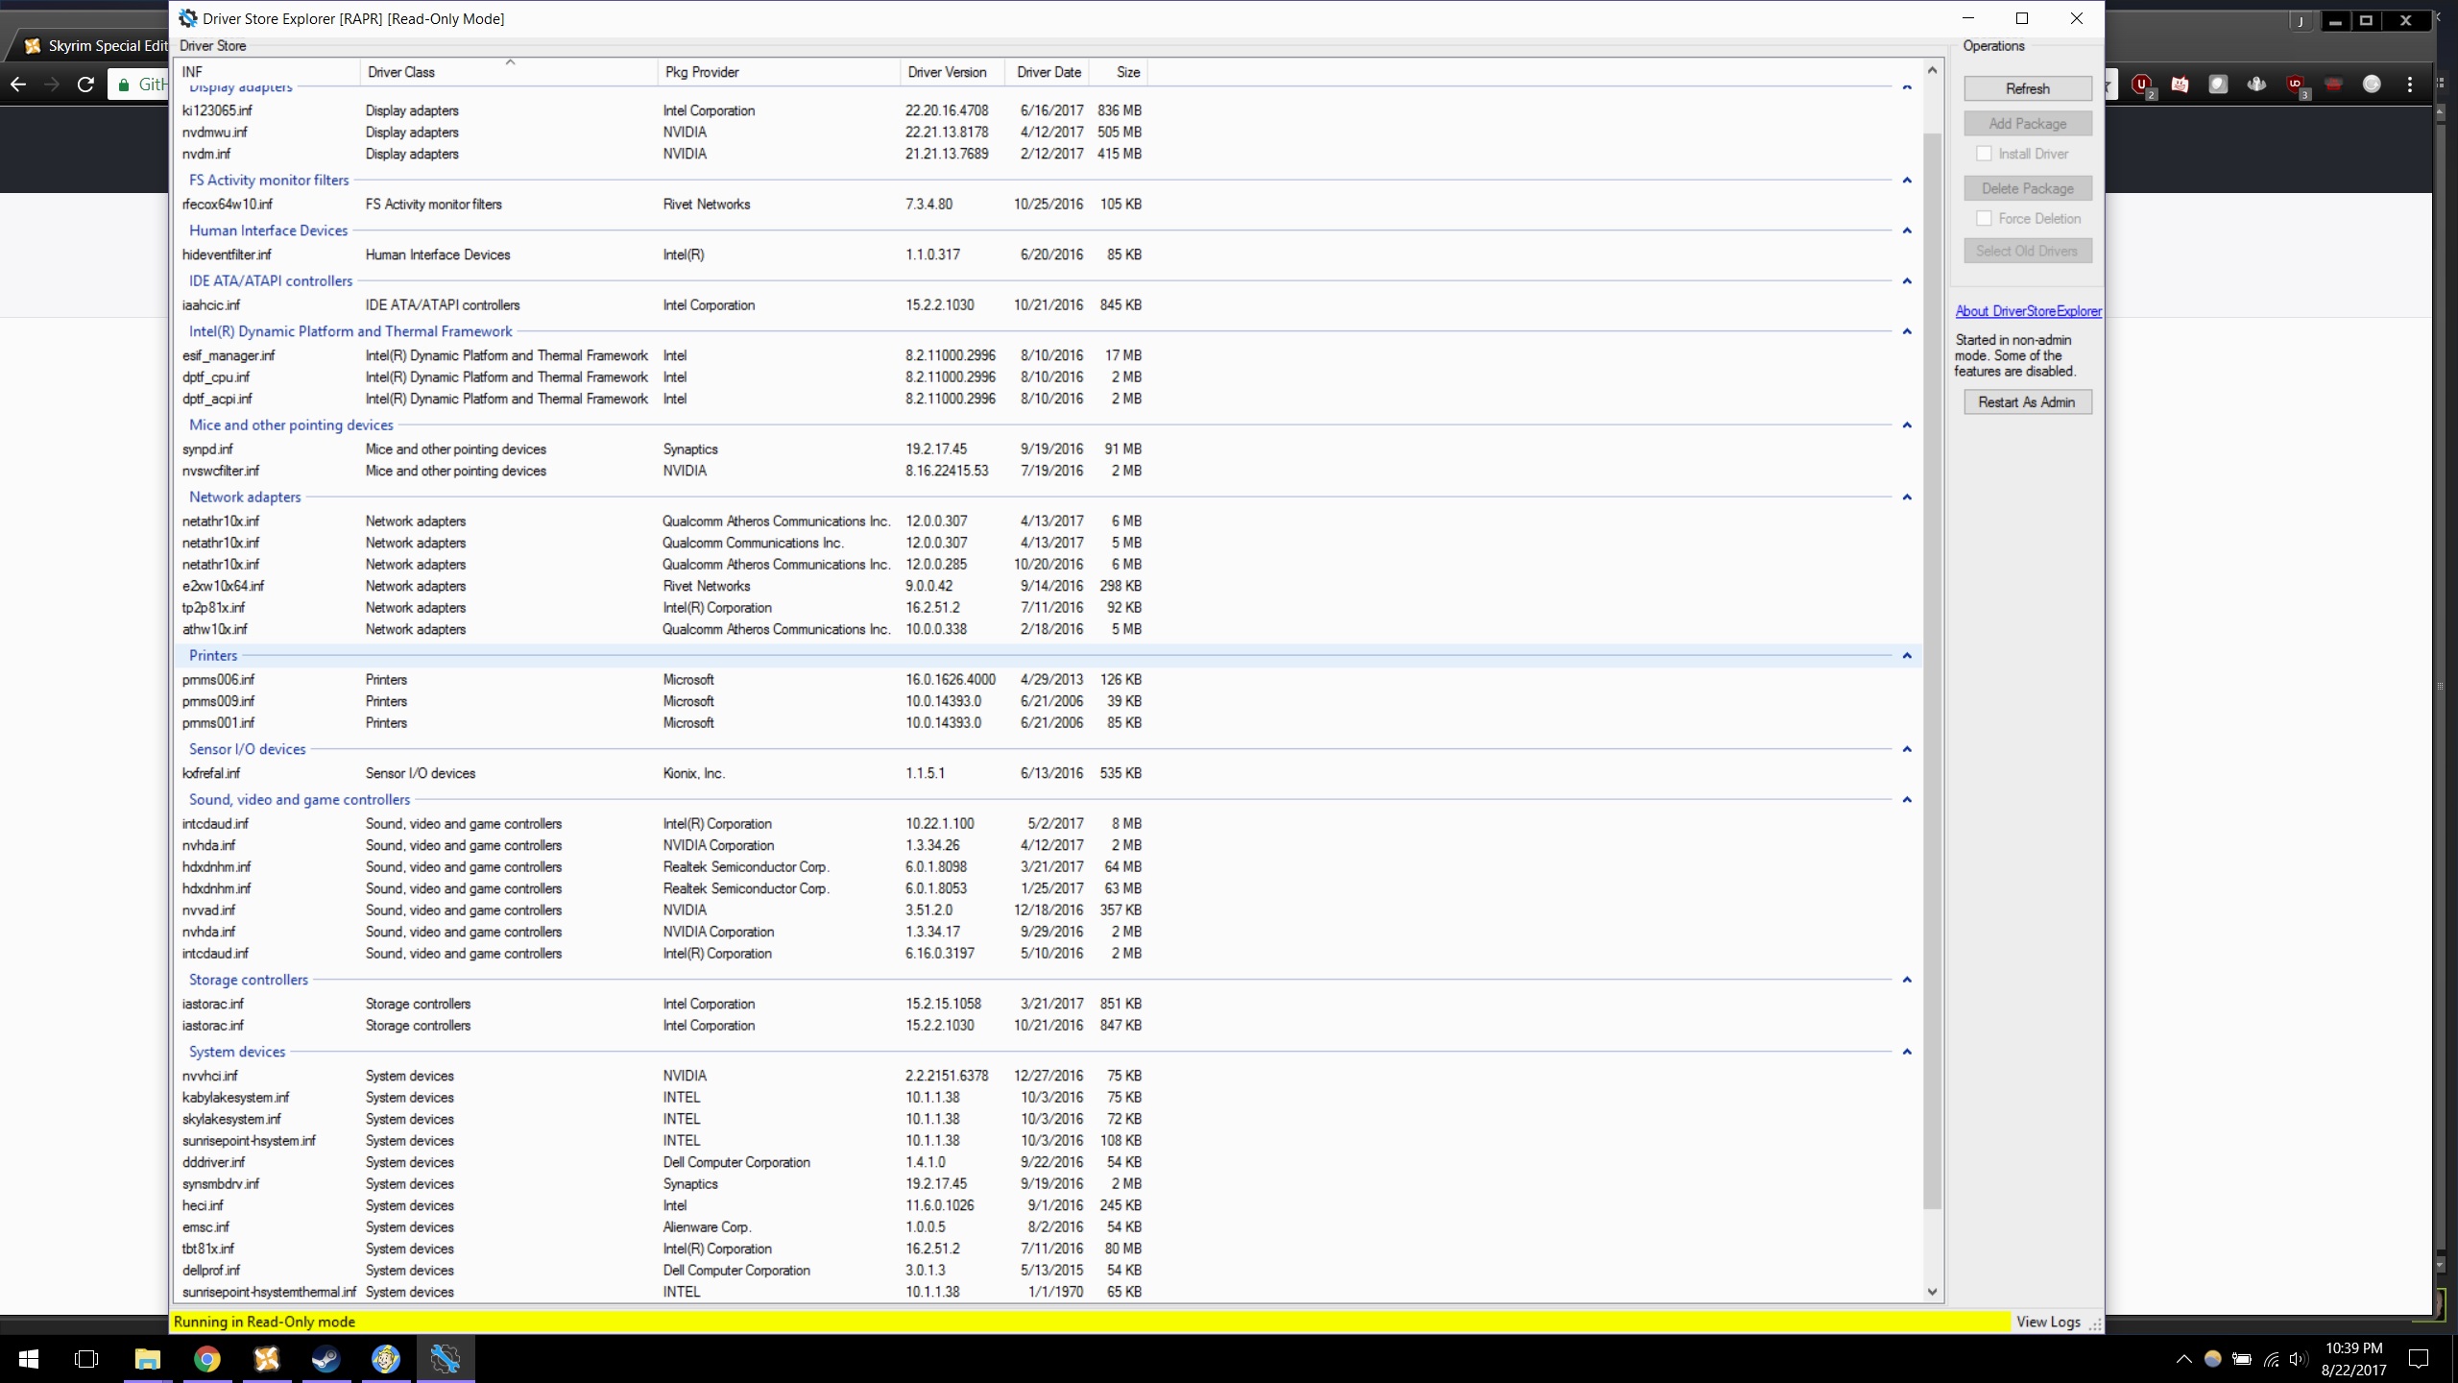Image resolution: width=2458 pixels, height=1383 pixels.
Task: Click the Delete Package button
Action: coord(2028,189)
